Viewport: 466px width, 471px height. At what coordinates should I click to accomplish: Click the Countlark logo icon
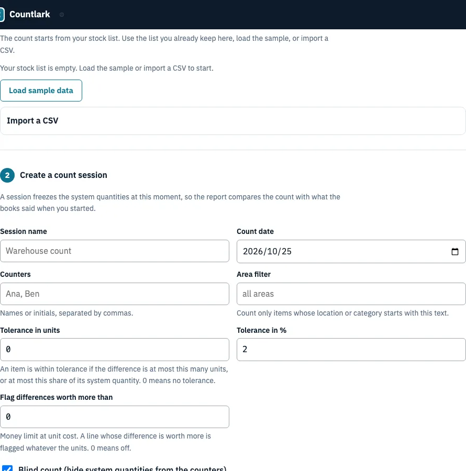[2, 15]
